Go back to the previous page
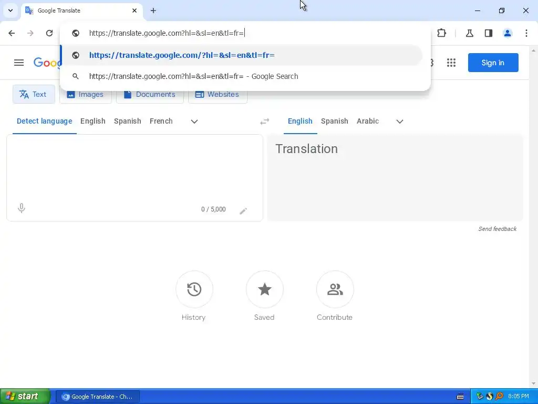Viewport: 538px width, 404px height. (12, 33)
